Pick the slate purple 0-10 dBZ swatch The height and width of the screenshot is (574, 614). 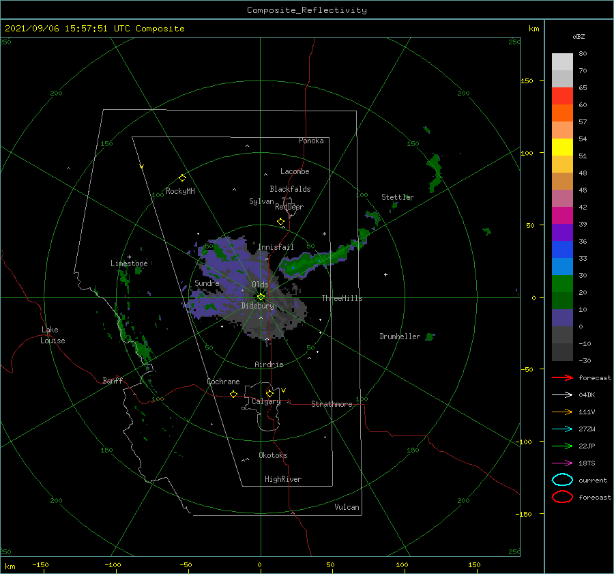562,318
